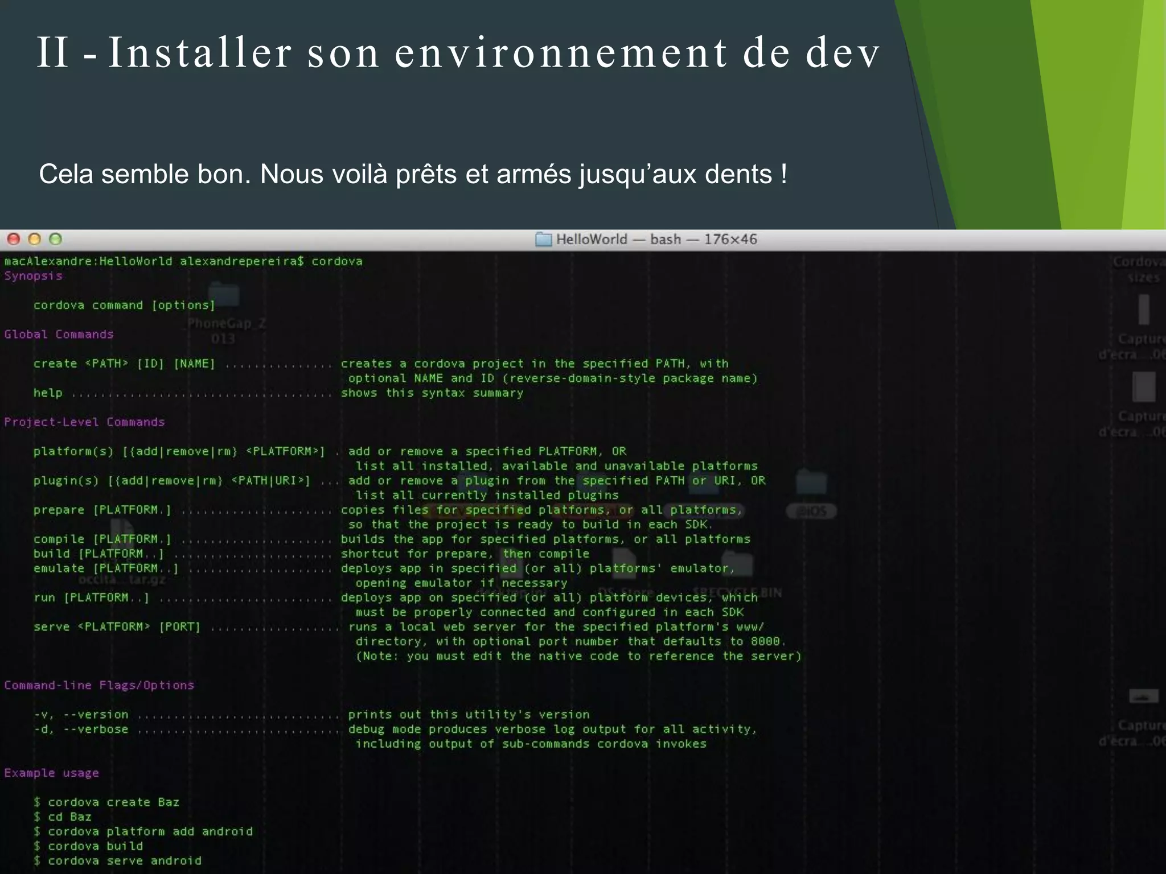This screenshot has width=1166, height=874.
Task: Click the 'Project-Level Commands' heading
Action: coord(84,422)
